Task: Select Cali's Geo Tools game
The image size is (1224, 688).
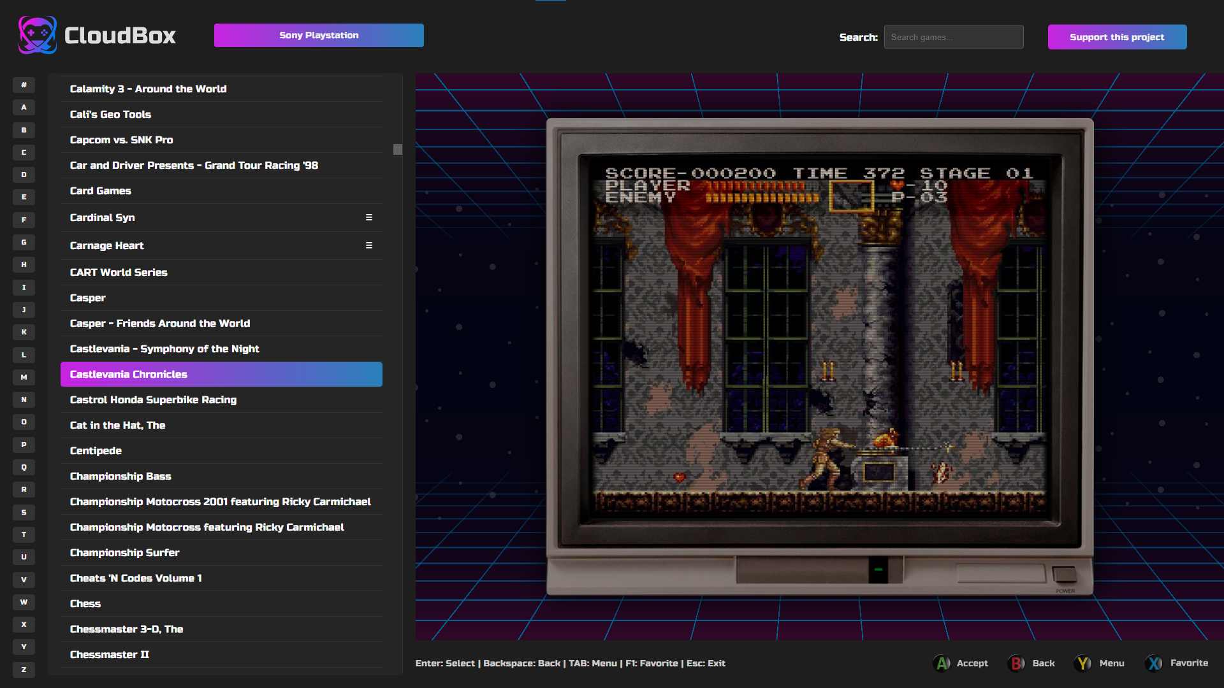Action: click(221, 114)
